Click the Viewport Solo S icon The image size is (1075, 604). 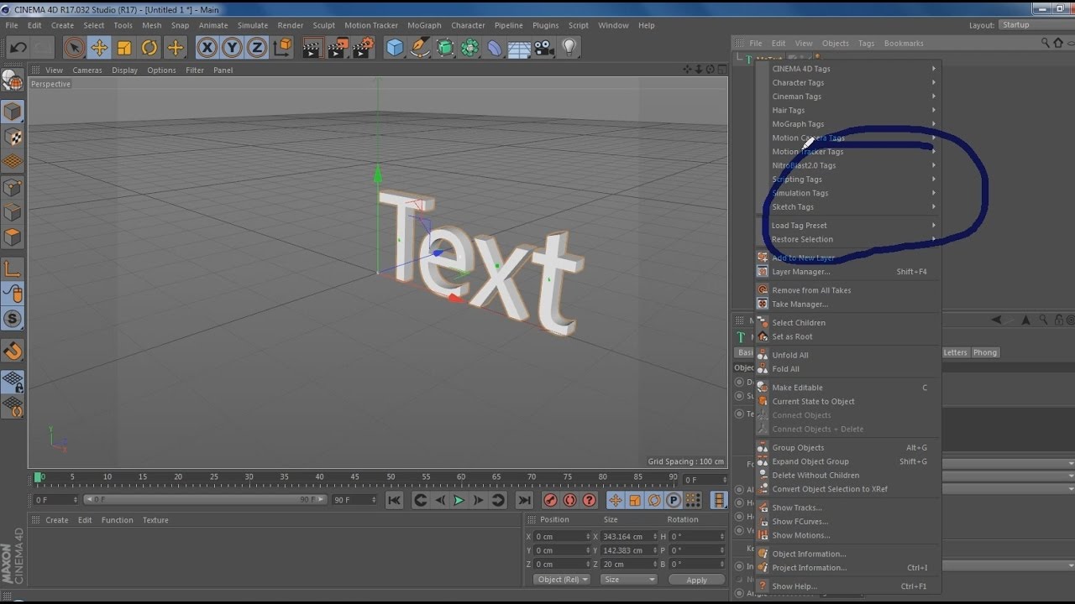point(13,319)
